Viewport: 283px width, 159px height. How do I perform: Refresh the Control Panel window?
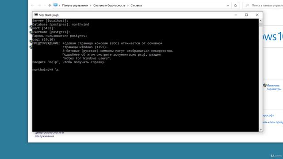point(235,6)
